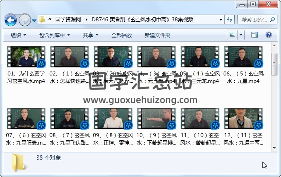Expand arrow after 国学资源网 breadcrumb
Image resolution: width=281 pixels, height=177 pixels.
[87, 19]
